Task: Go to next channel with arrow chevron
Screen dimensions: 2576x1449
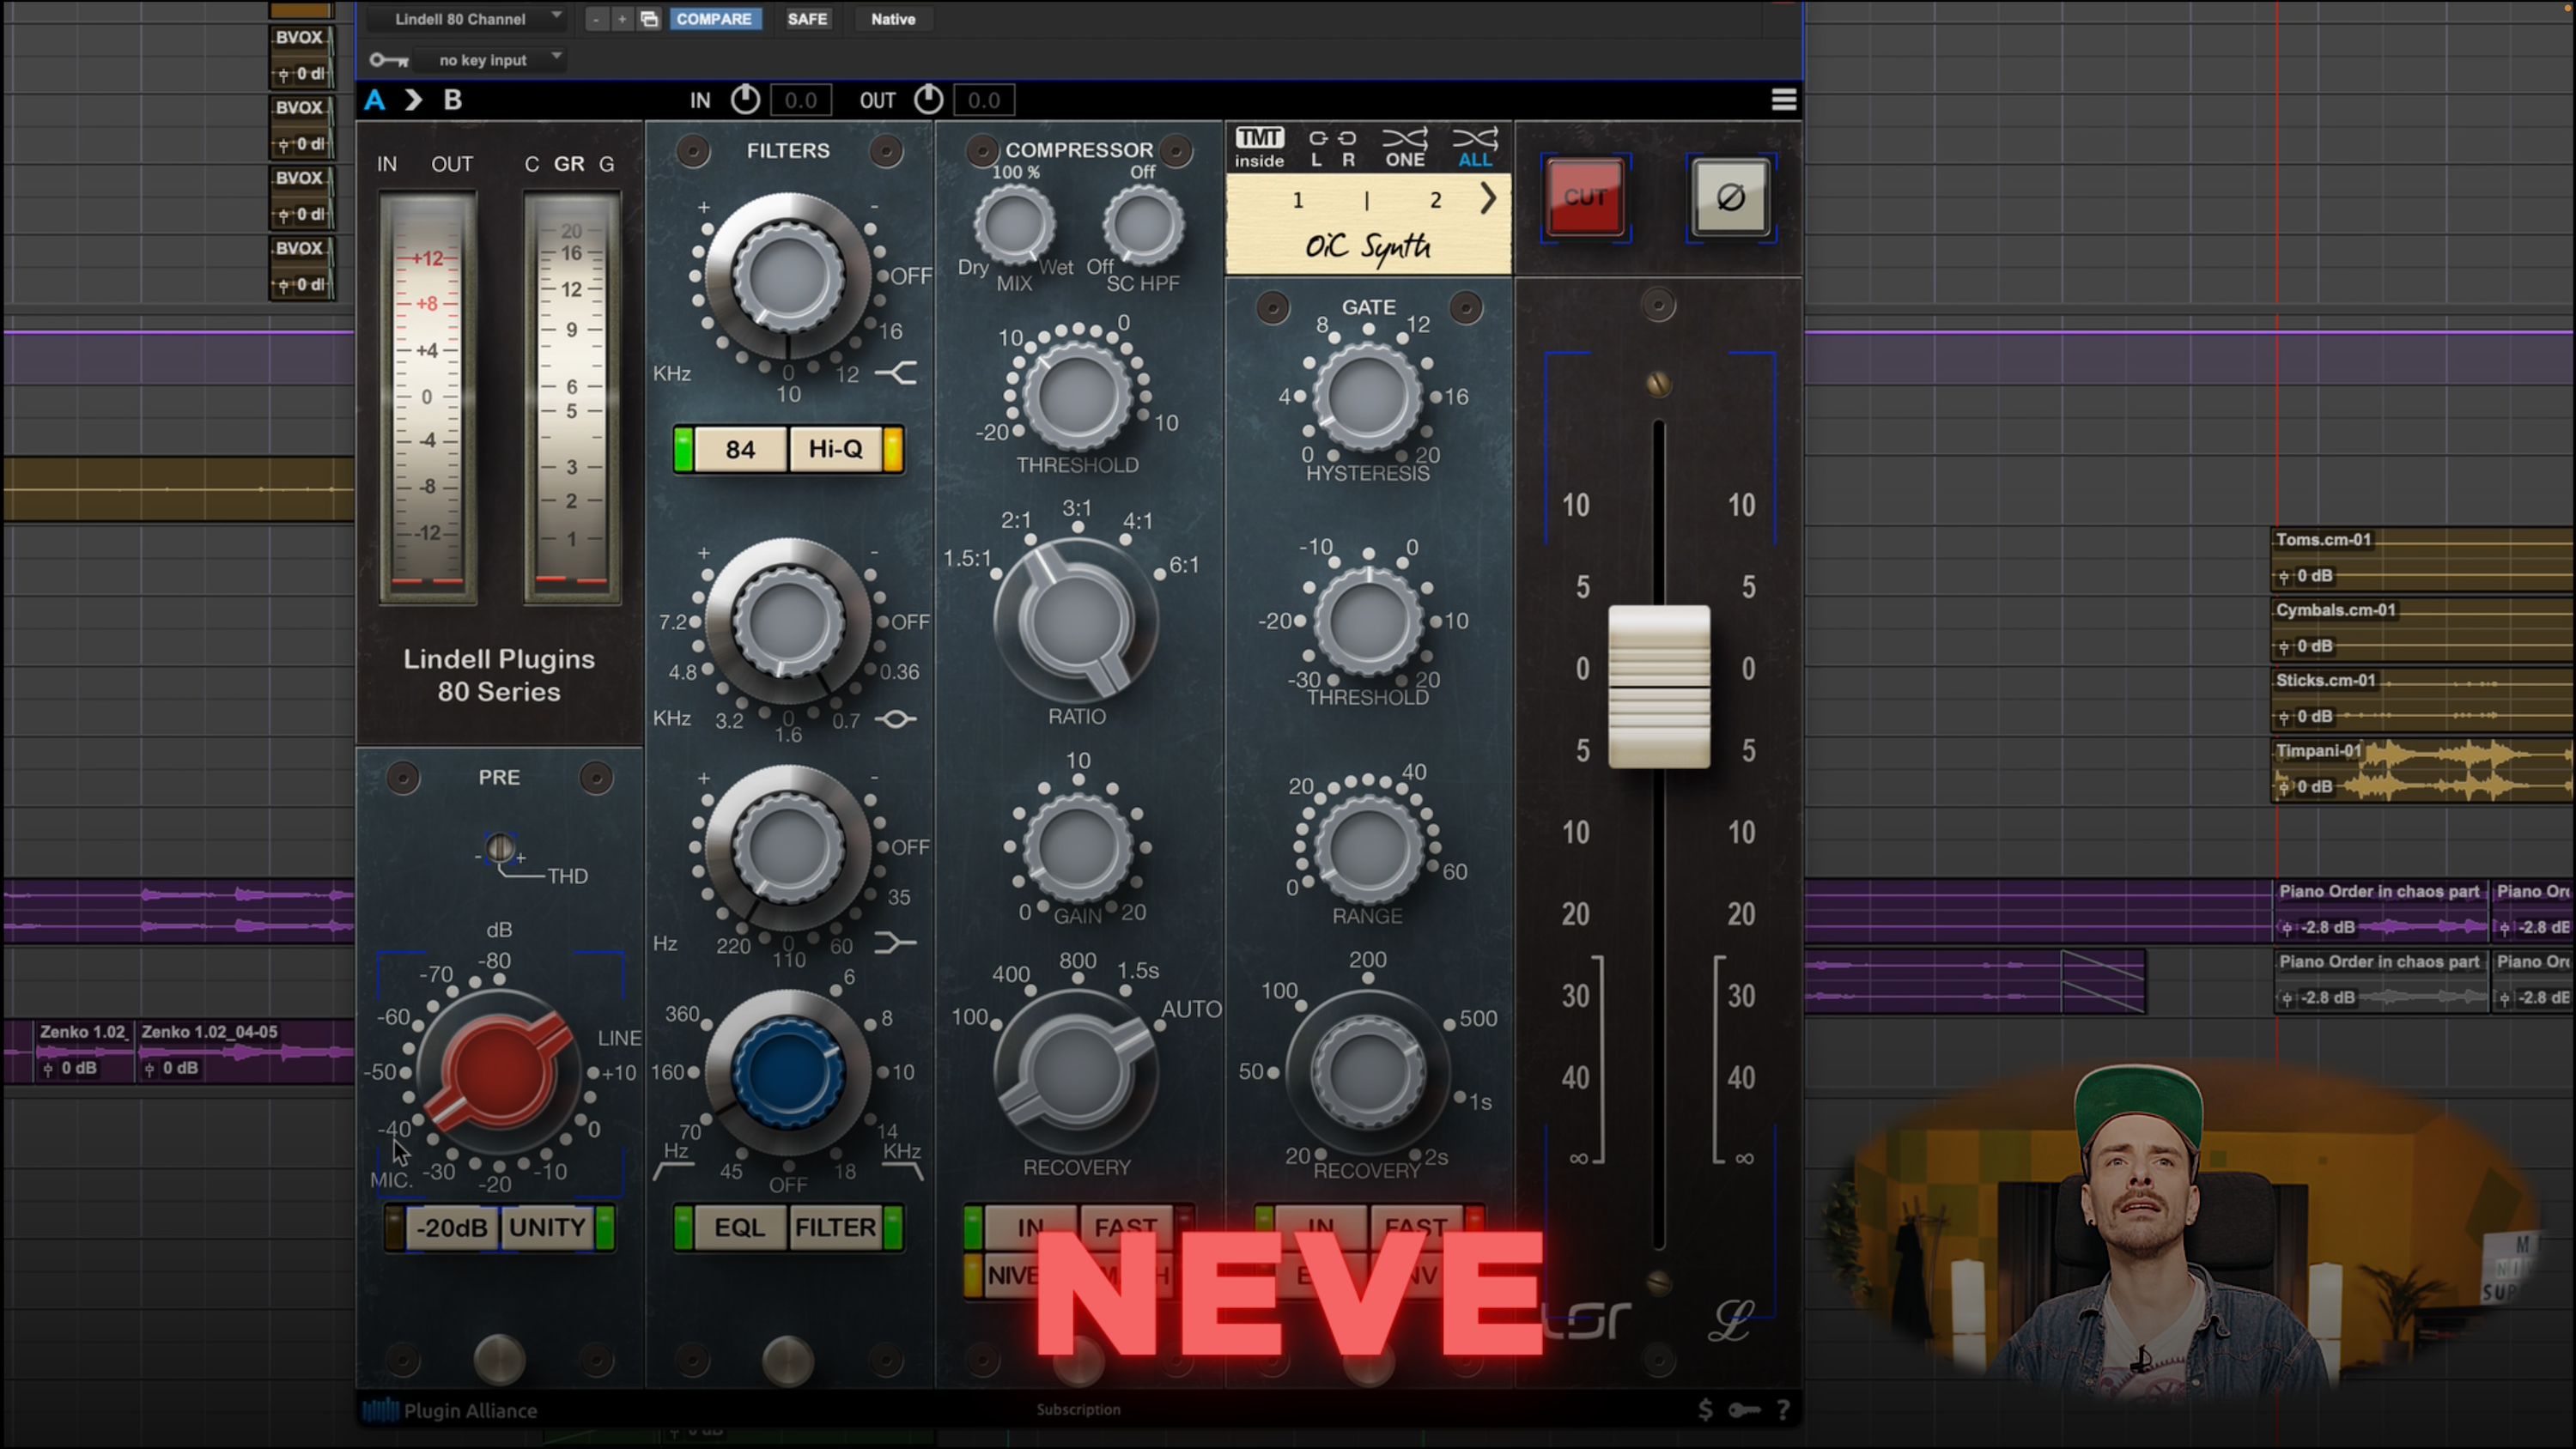Action: click(1488, 199)
